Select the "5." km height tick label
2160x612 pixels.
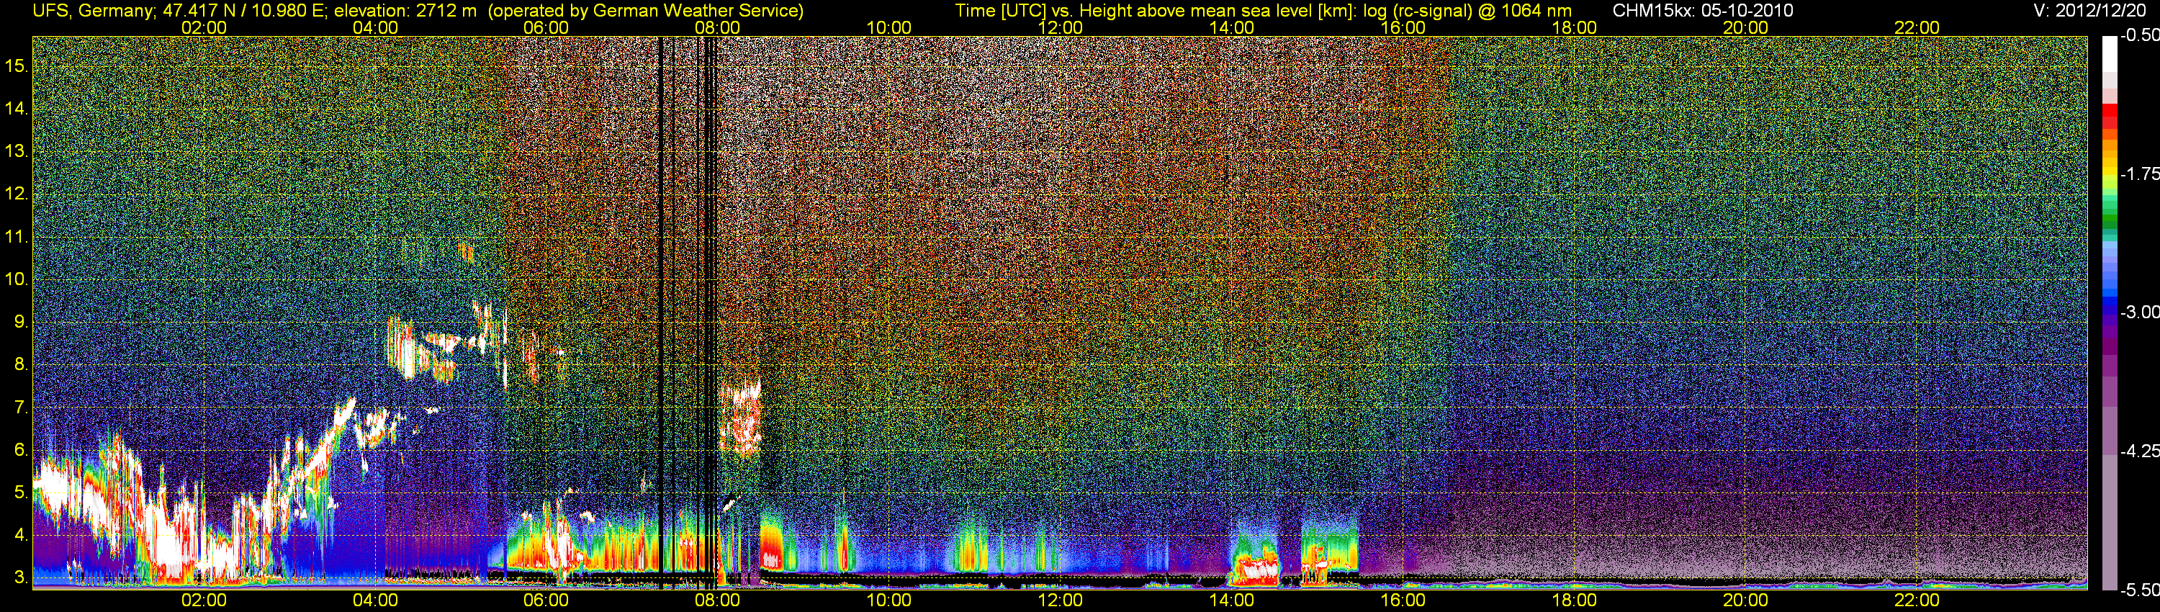coord(22,492)
